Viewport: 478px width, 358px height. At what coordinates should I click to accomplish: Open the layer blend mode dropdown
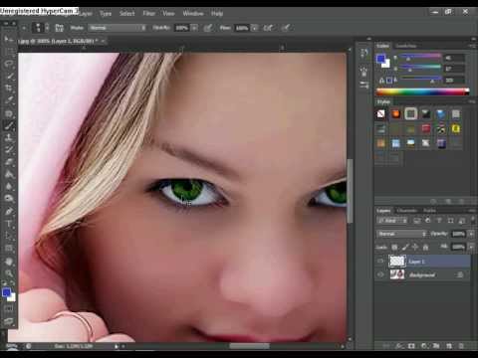(x=401, y=234)
